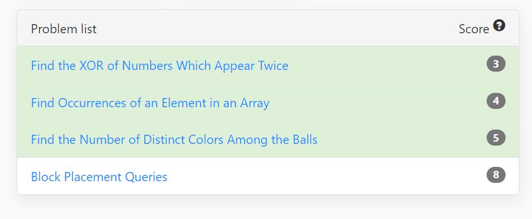Click empty green area in the Occurrences problem row
The width and height of the screenshot is (532, 219).
377,102
